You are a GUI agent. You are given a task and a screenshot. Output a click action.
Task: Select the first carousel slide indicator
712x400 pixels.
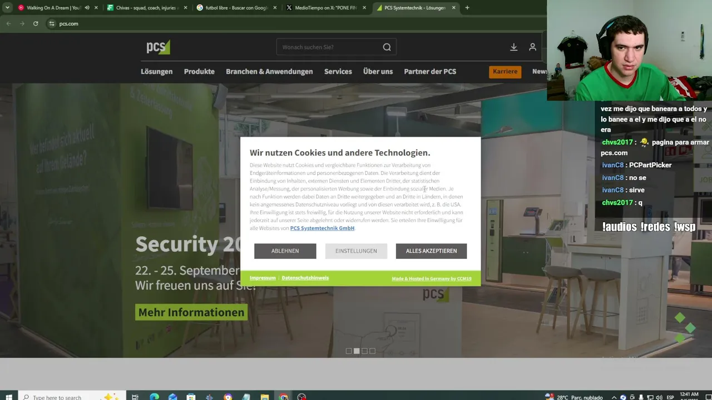349,351
